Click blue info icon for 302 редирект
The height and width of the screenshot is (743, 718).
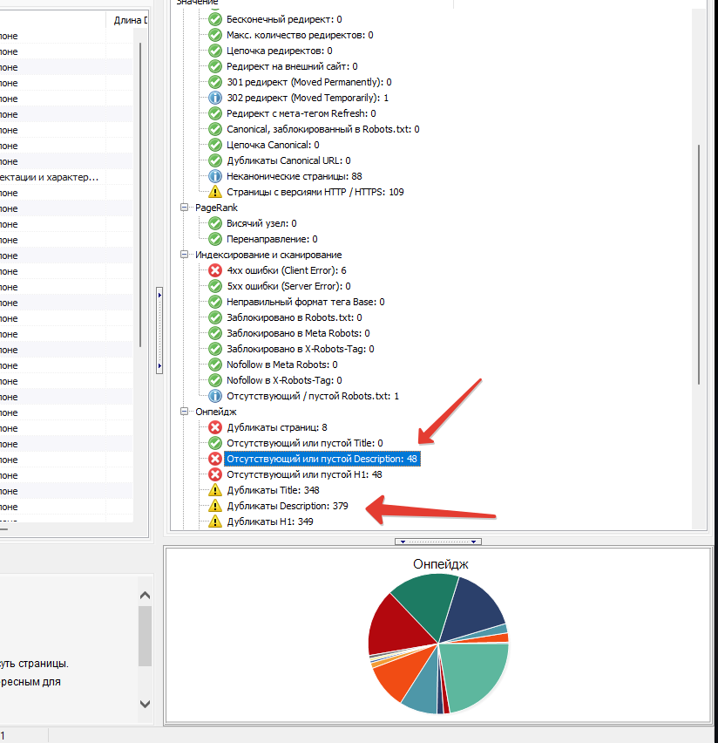pos(215,98)
